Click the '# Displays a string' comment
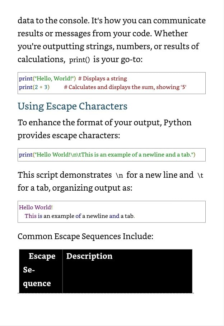 click(x=102, y=79)
